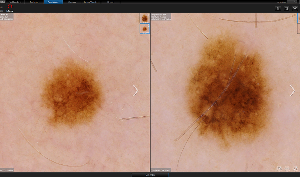Screen dimensions: 300x177
Task: Go to next image in left panel
Action: pos(136,91)
